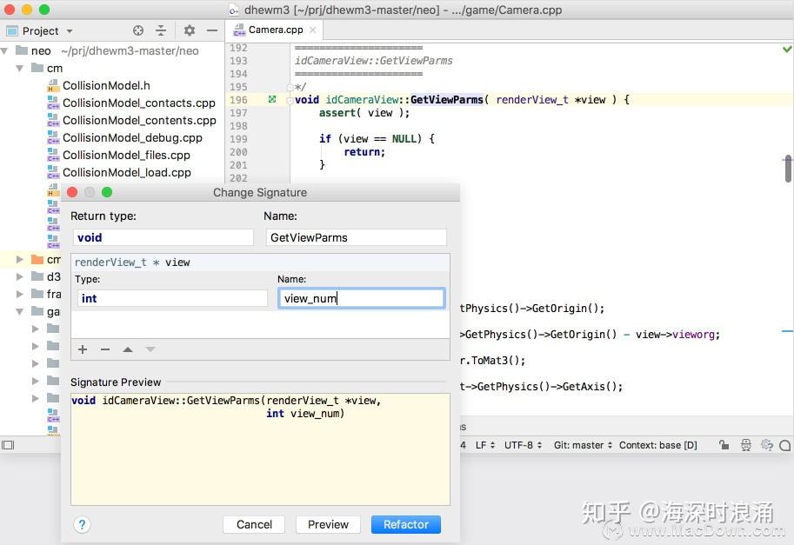The image size is (794, 545).
Task: Click the Collapse All icon in Project toolbar
Action: 162,30
